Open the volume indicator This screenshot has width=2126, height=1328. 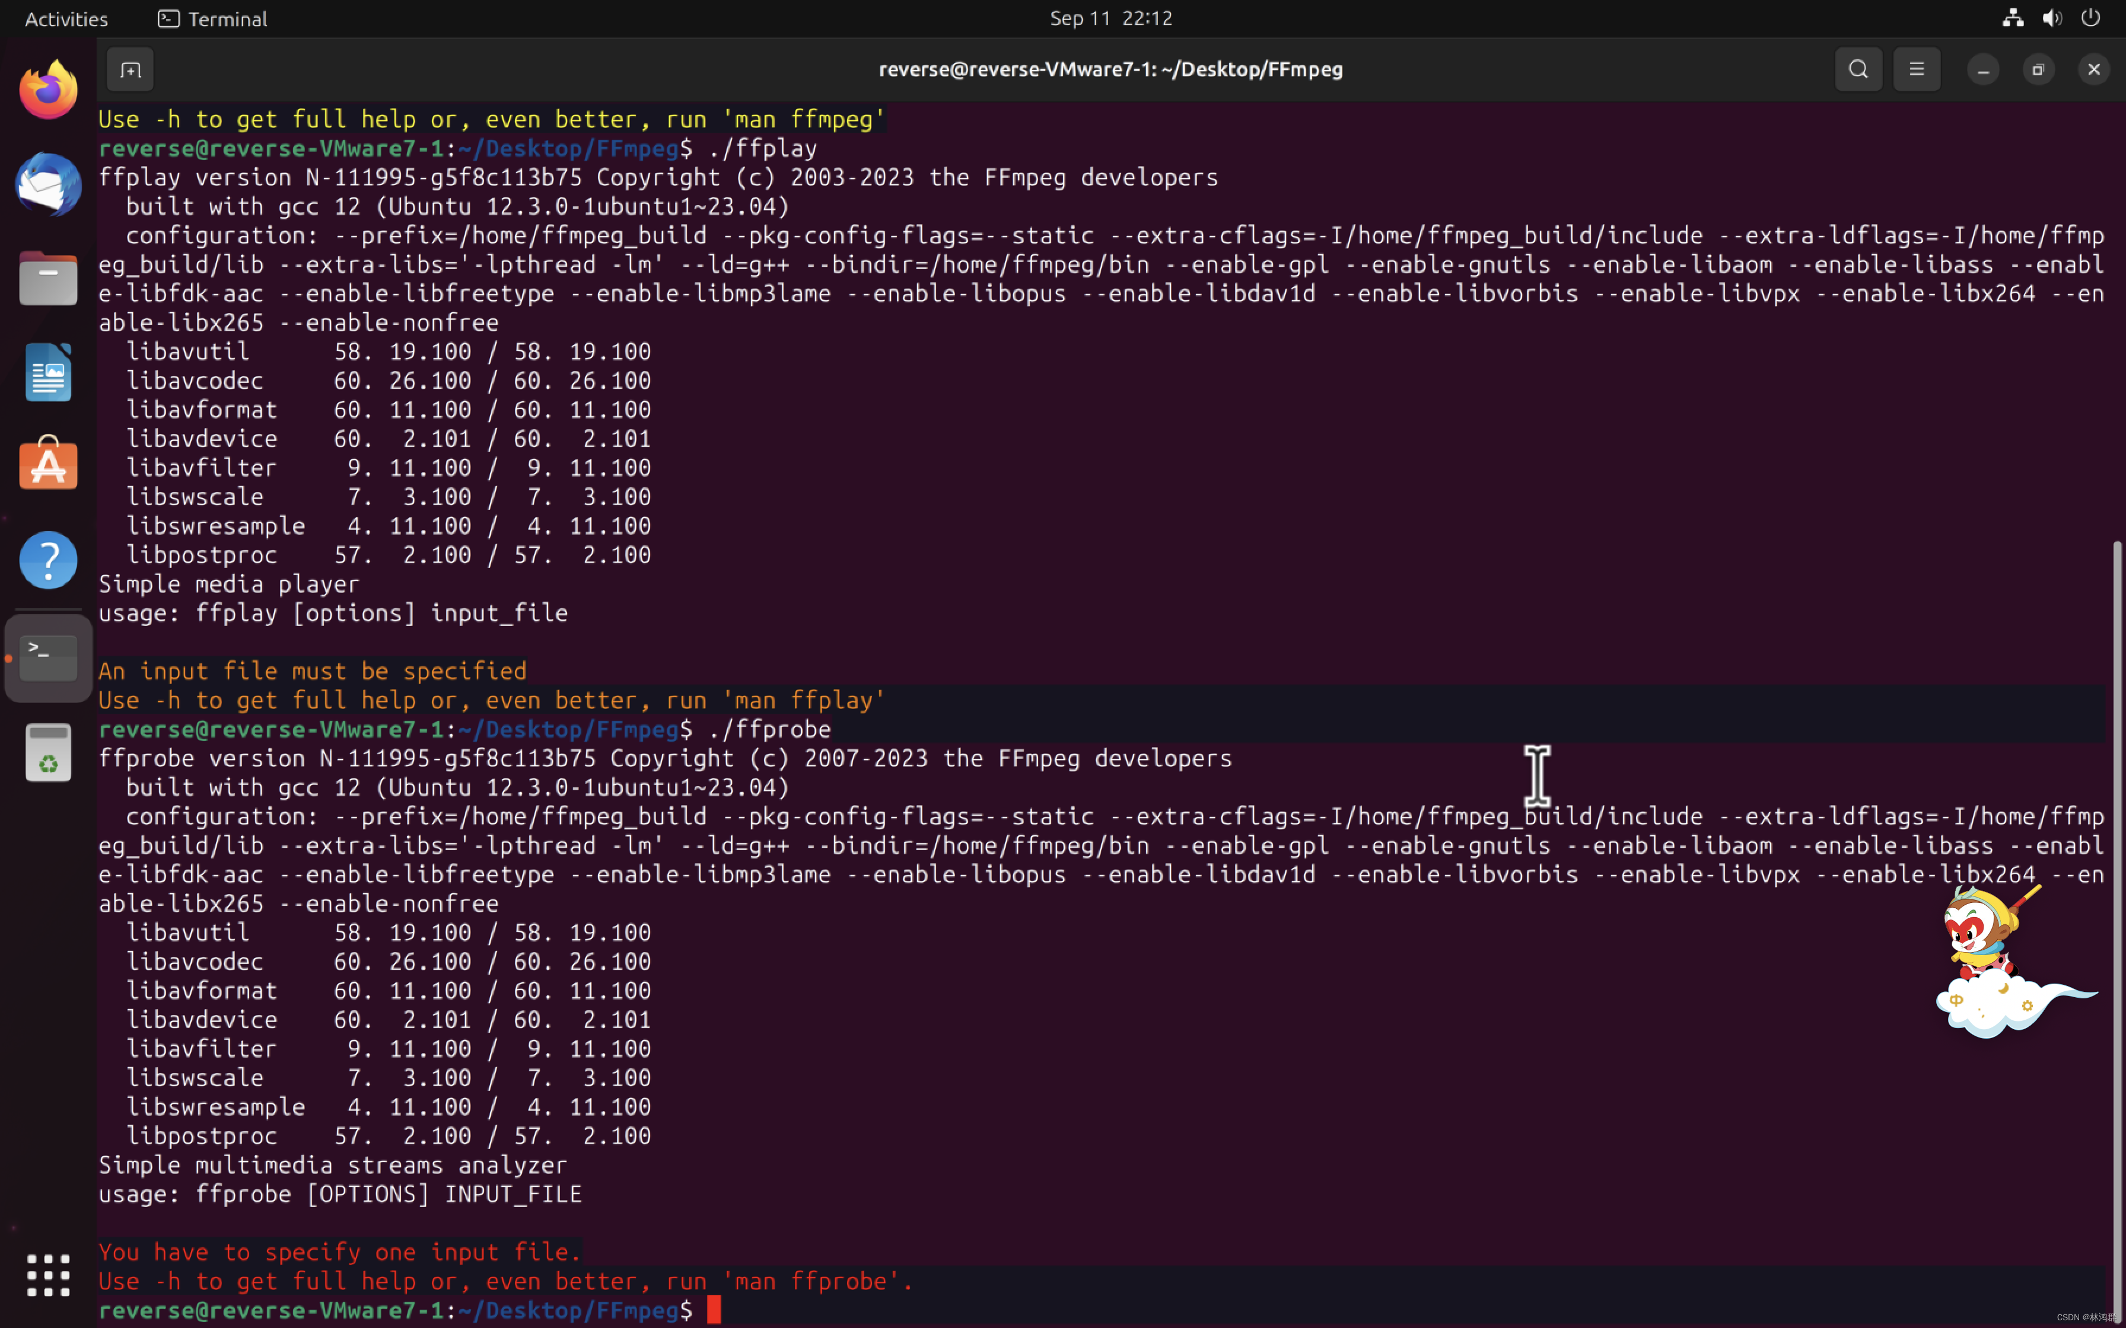(2052, 18)
